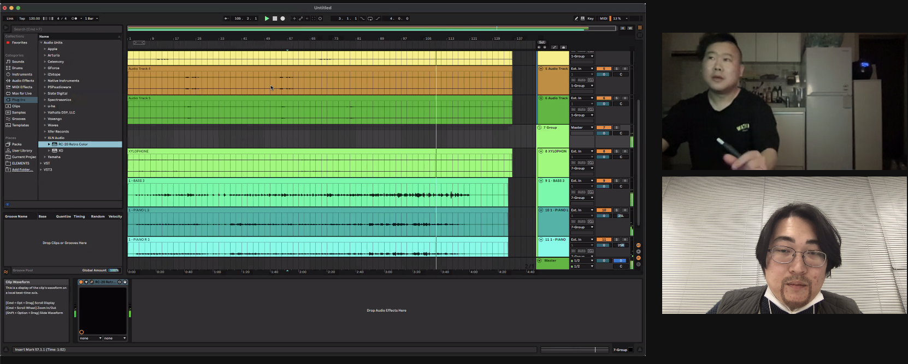Image resolution: width=908 pixels, height=364 pixels.
Task: Arm 8 XYLOPHONE track for recording
Action: [625, 151]
